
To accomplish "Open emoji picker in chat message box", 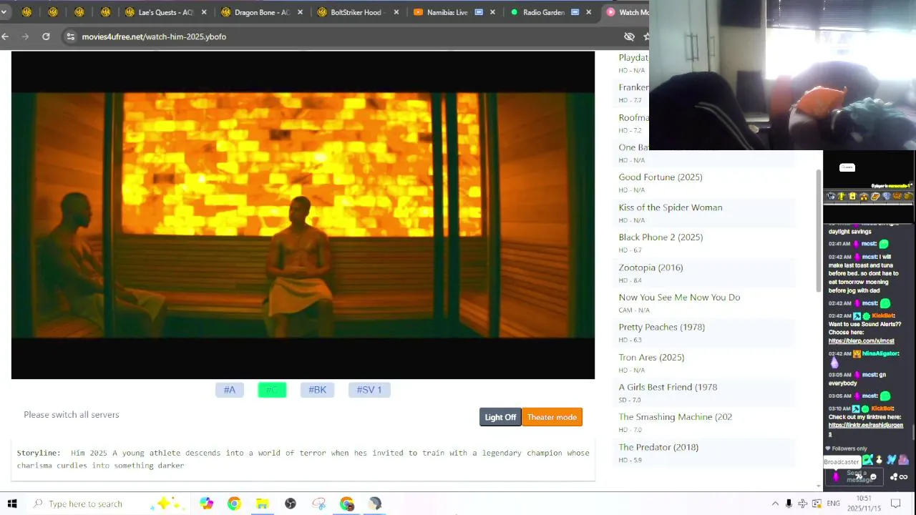I will tap(873, 477).
